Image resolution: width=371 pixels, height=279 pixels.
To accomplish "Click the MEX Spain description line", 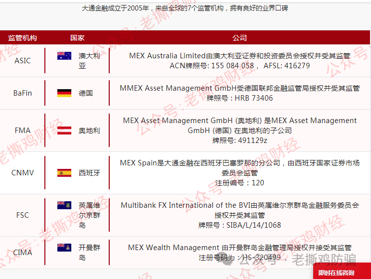I will click(x=239, y=167).
